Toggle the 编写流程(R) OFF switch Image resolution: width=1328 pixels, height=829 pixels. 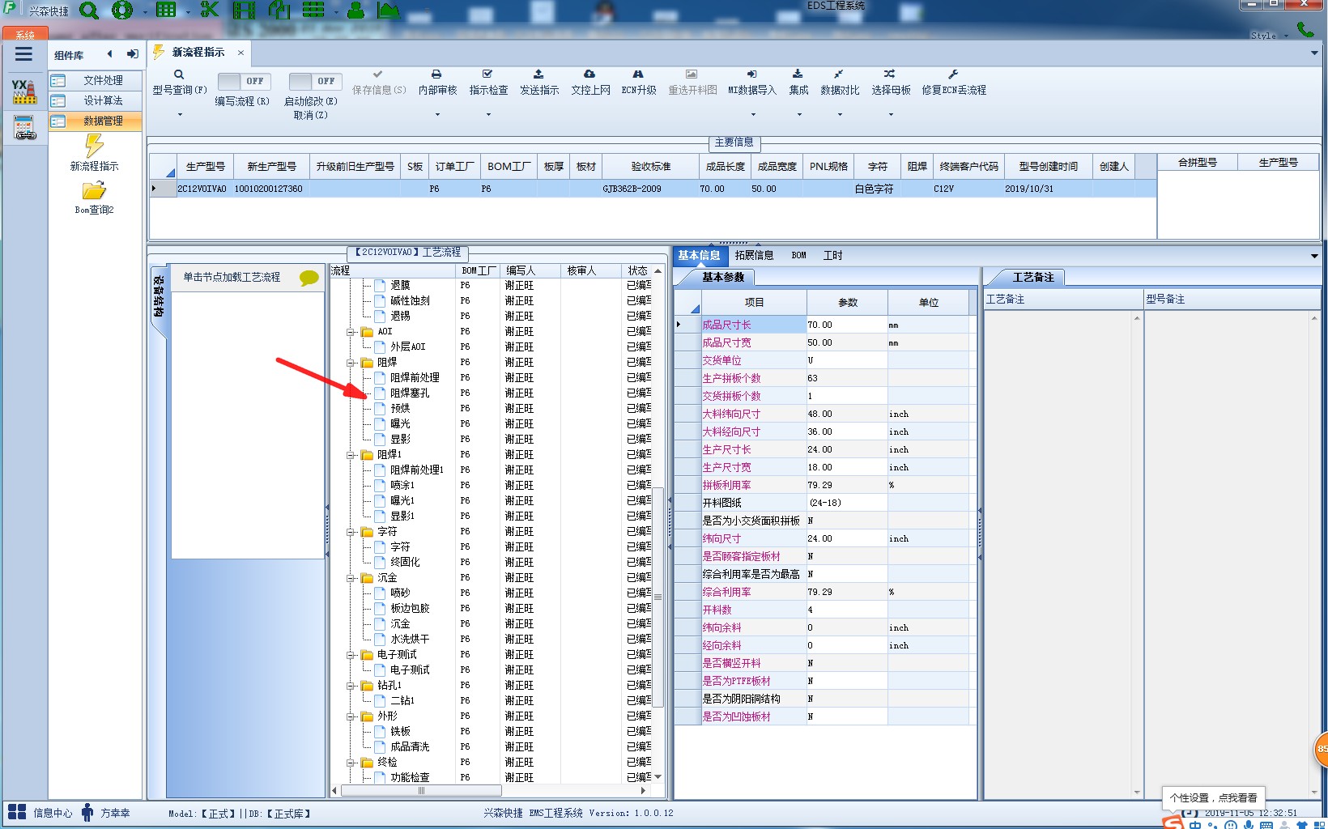(245, 81)
